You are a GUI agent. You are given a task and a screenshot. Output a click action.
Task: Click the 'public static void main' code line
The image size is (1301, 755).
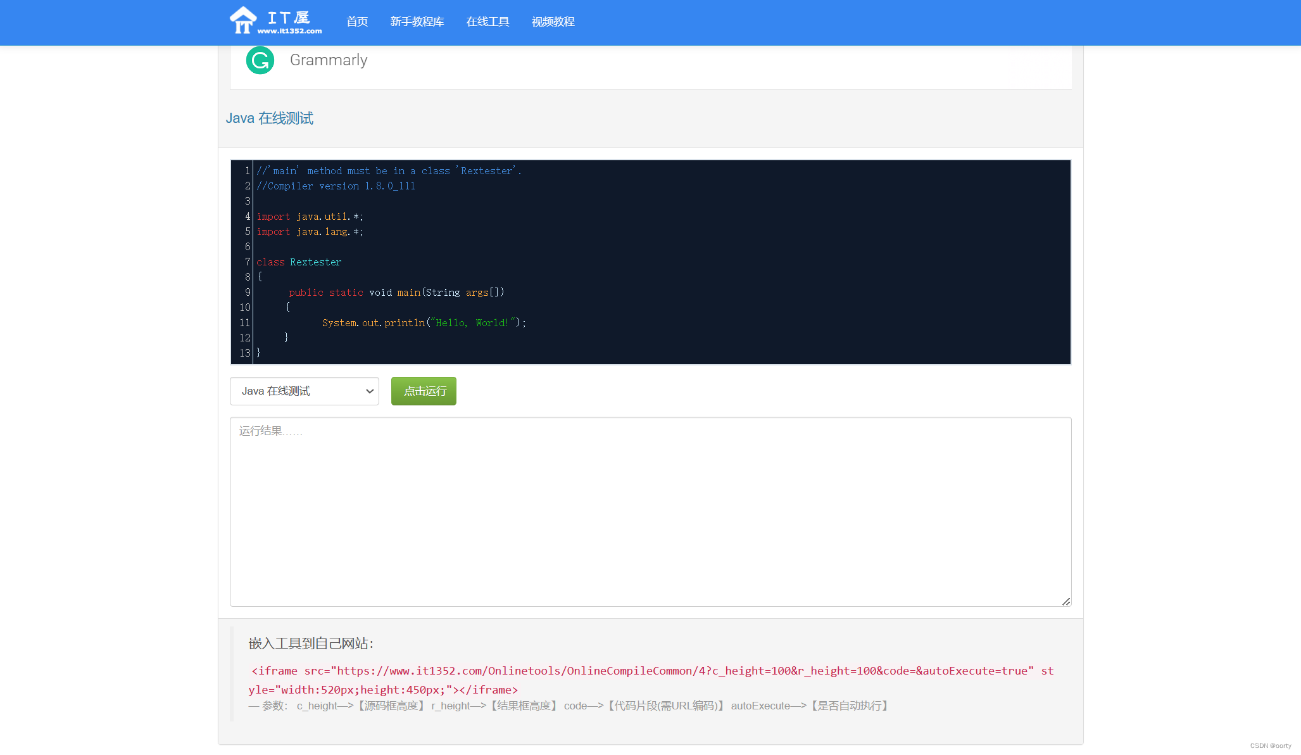[396, 293]
